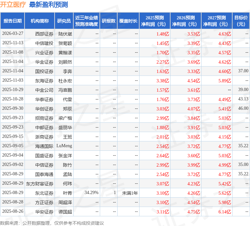
Task: Select the 机构简称 column header
Action: coord(40,21)
